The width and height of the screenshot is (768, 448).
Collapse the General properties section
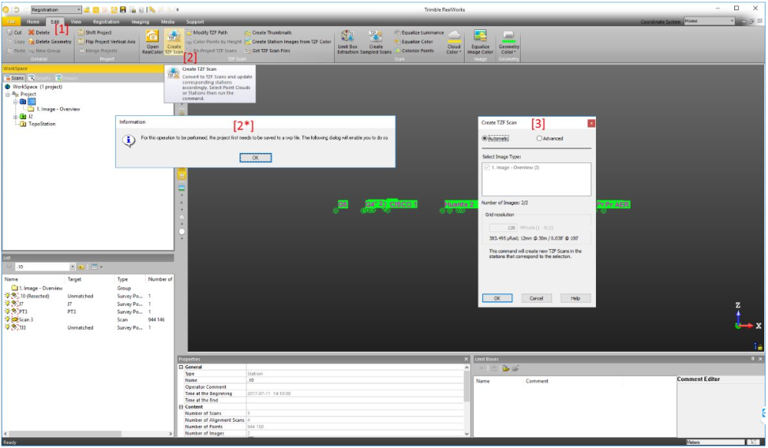click(x=180, y=367)
